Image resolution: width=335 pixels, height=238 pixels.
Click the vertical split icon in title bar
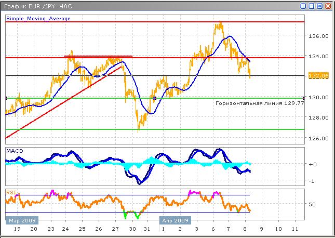[x=303, y=7]
